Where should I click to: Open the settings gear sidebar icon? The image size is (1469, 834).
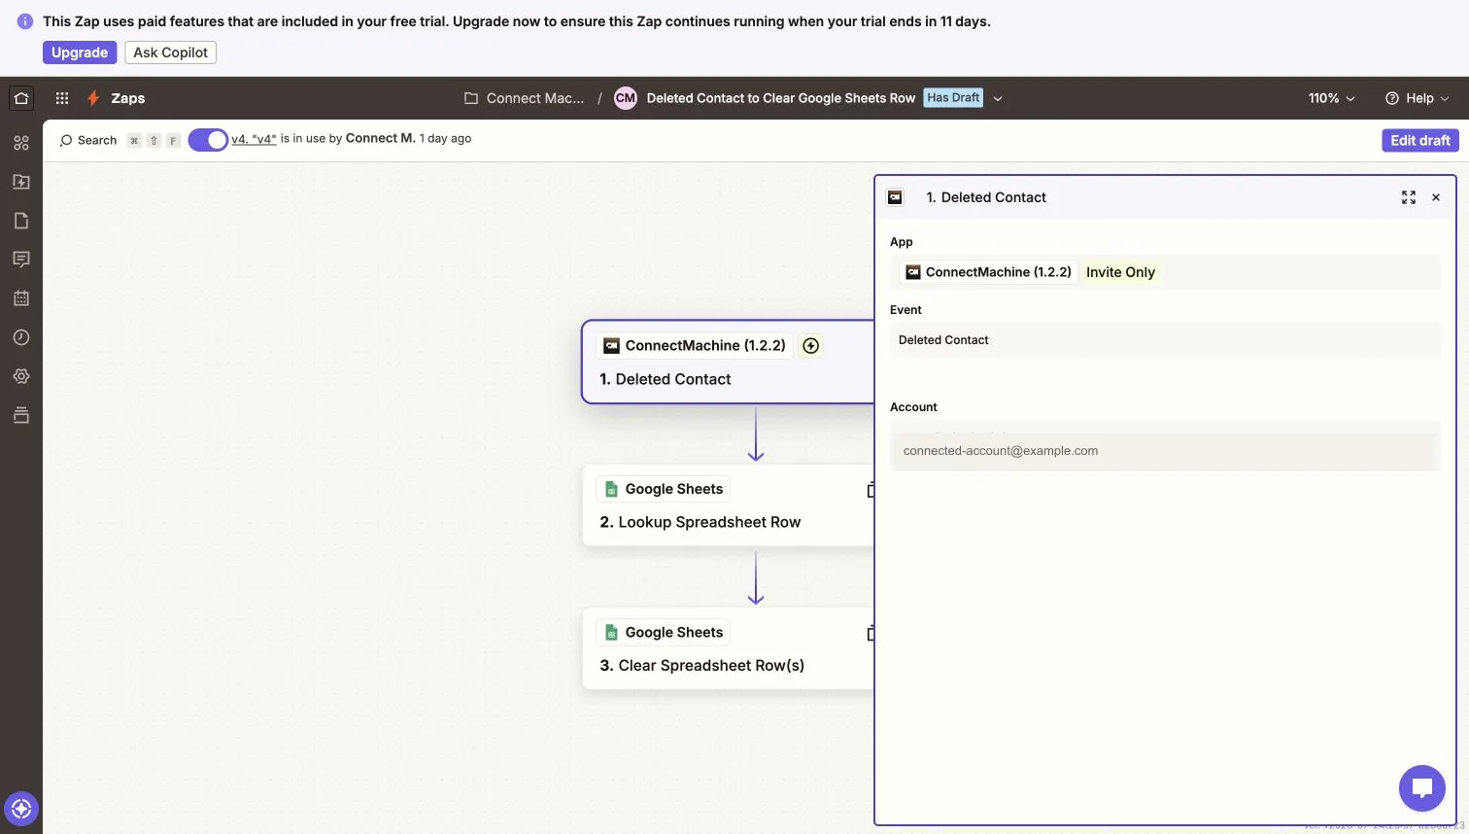click(x=21, y=376)
